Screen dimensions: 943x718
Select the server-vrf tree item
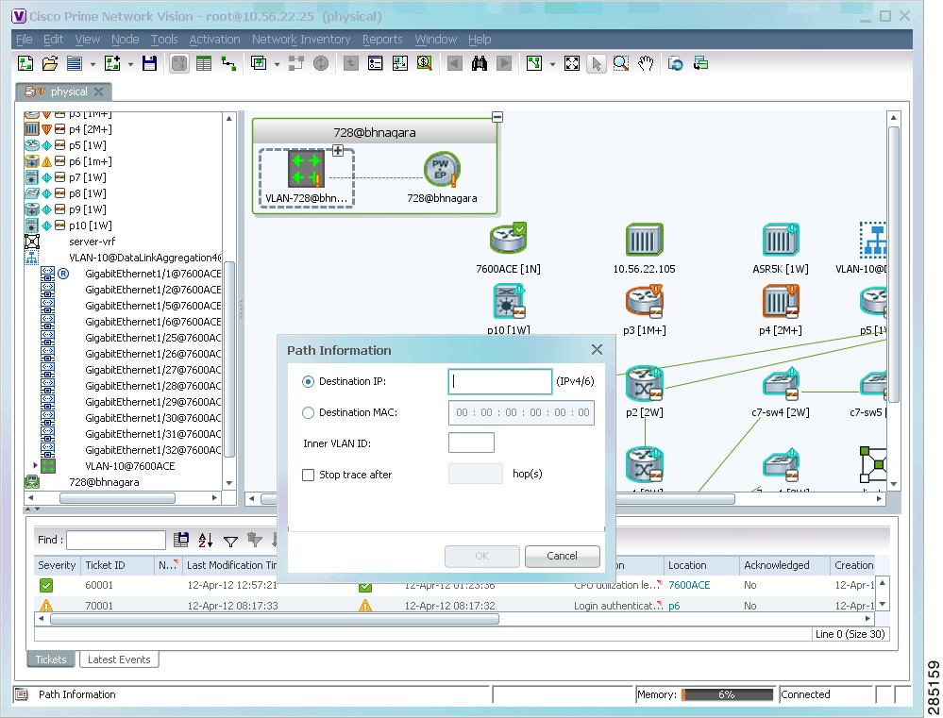92,242
